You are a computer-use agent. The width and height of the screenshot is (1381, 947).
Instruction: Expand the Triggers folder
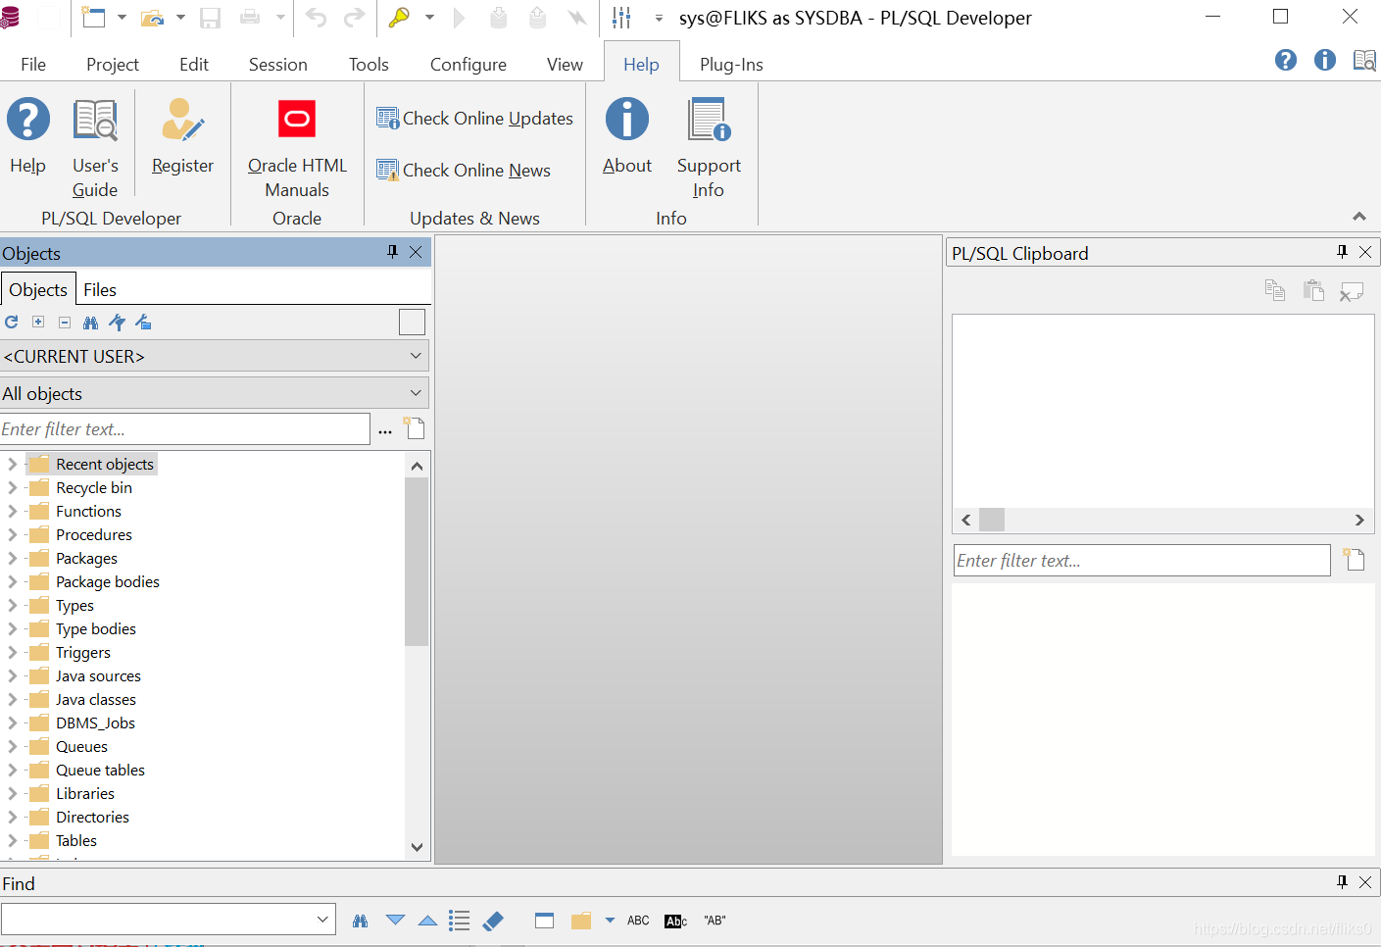(x=12, y=652)
